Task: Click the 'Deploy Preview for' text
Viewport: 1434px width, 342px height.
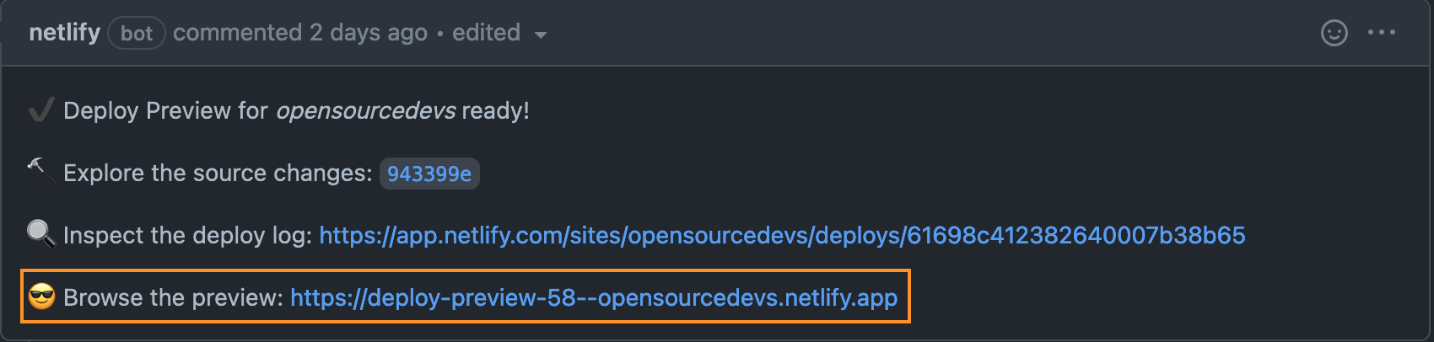Action: [165, 110]
